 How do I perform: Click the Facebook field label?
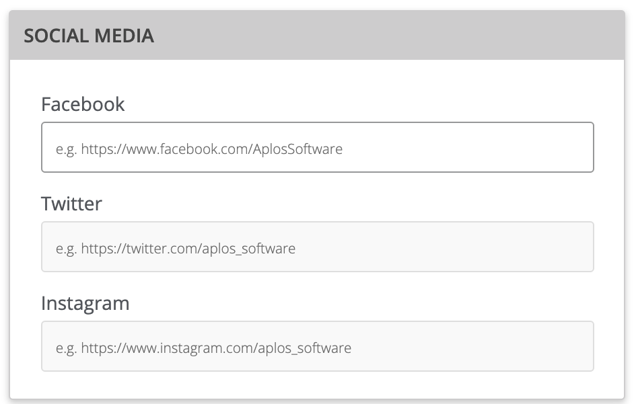pos(83,104)
